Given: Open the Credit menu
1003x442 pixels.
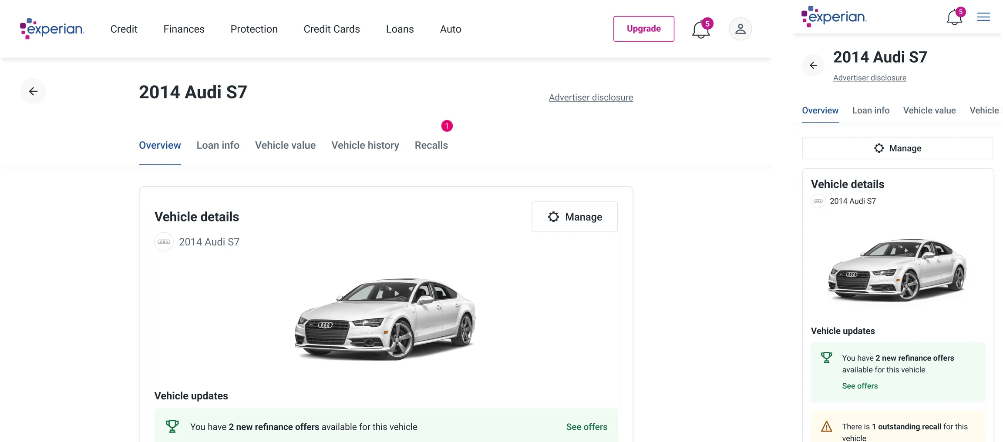Looking at the screenshot, I should coord(124,29).
